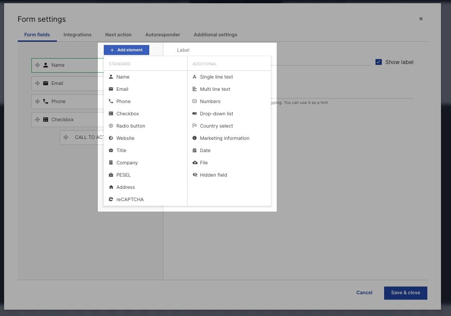Select Multi line text from Additional list
The width and height of the screenshot is (451, 316).
tap(214, 89)
